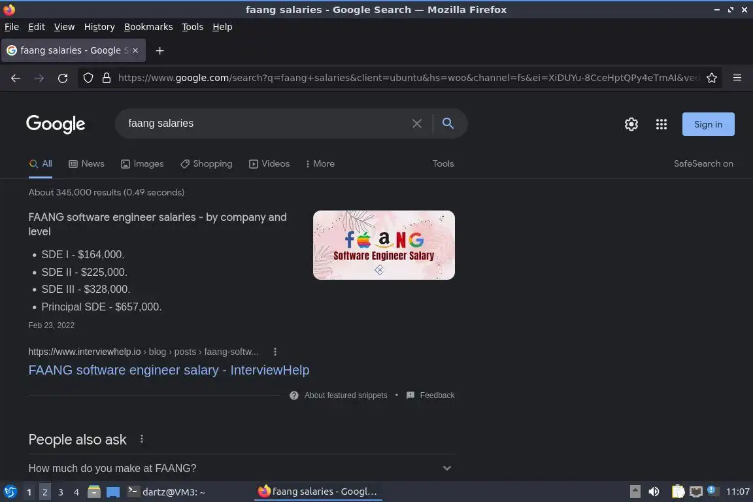Click the About featured snippets link
Image resolution: width=753 pixels, height=502 pixels.
point(346,395)
